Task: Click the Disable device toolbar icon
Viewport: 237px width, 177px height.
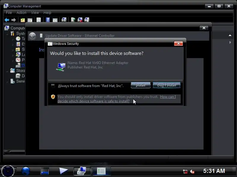Action: coord(87,20)
